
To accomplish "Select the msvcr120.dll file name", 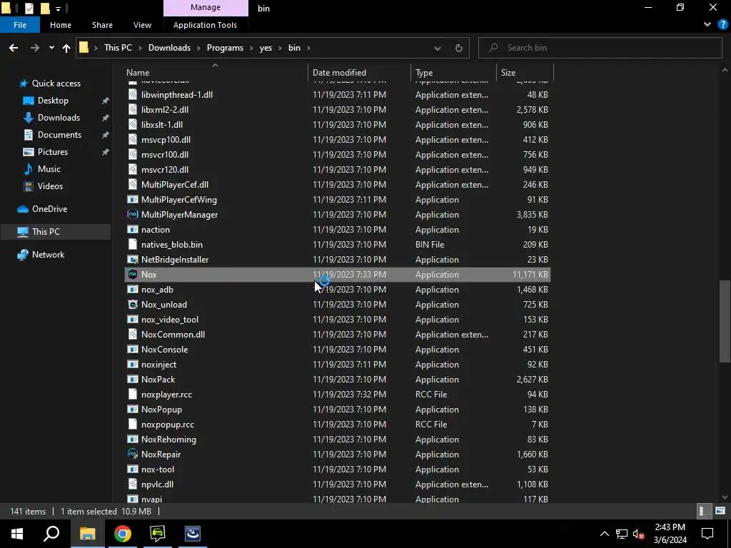I will pyautogui.click(x=165, y=170).
